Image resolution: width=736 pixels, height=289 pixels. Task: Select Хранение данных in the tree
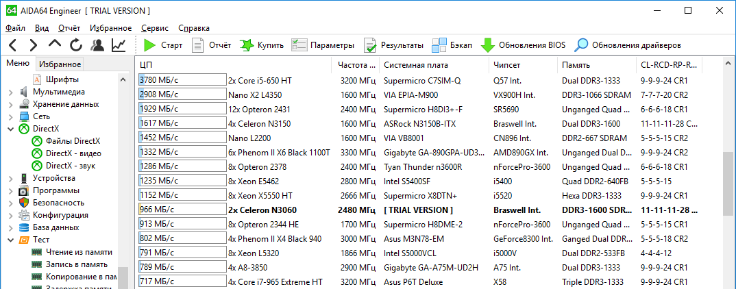(66, 103)
